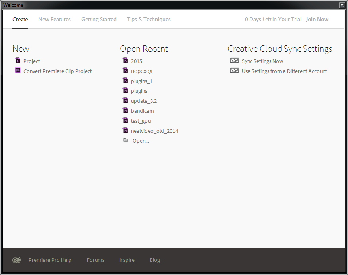Click the Creative Cloud logo in footer

(16, 260)
